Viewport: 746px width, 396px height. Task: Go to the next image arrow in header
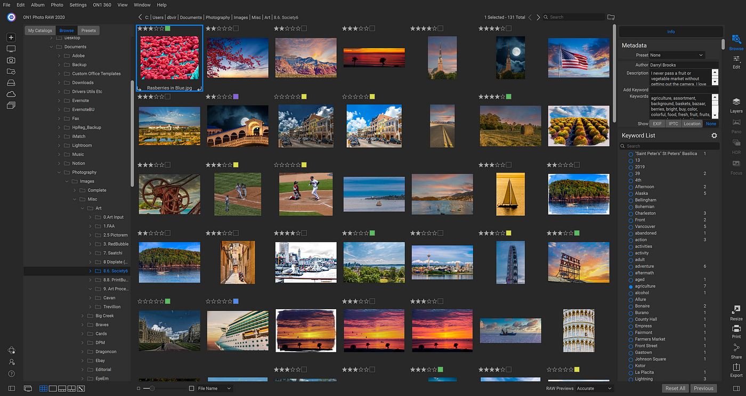(538, 17)
